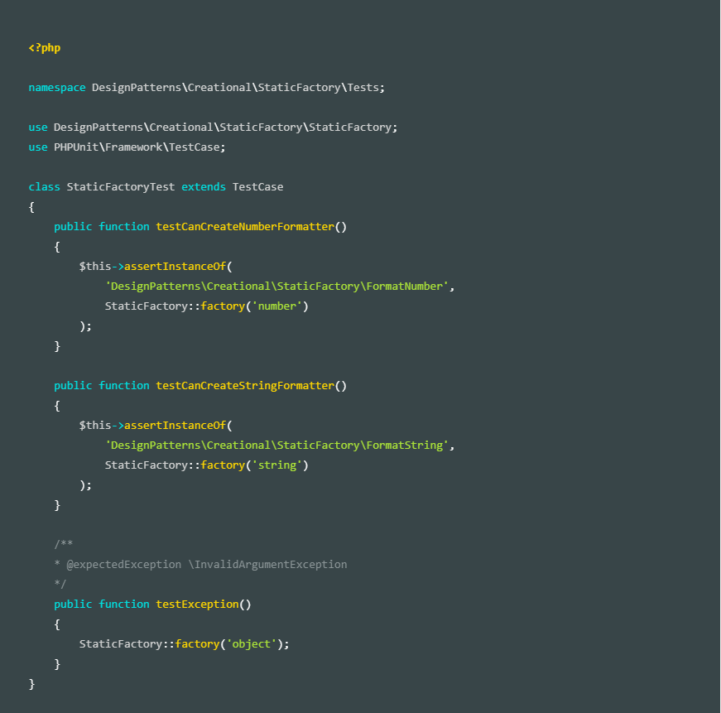
Task: Click the FormatNumber class string
Action: 277,287
